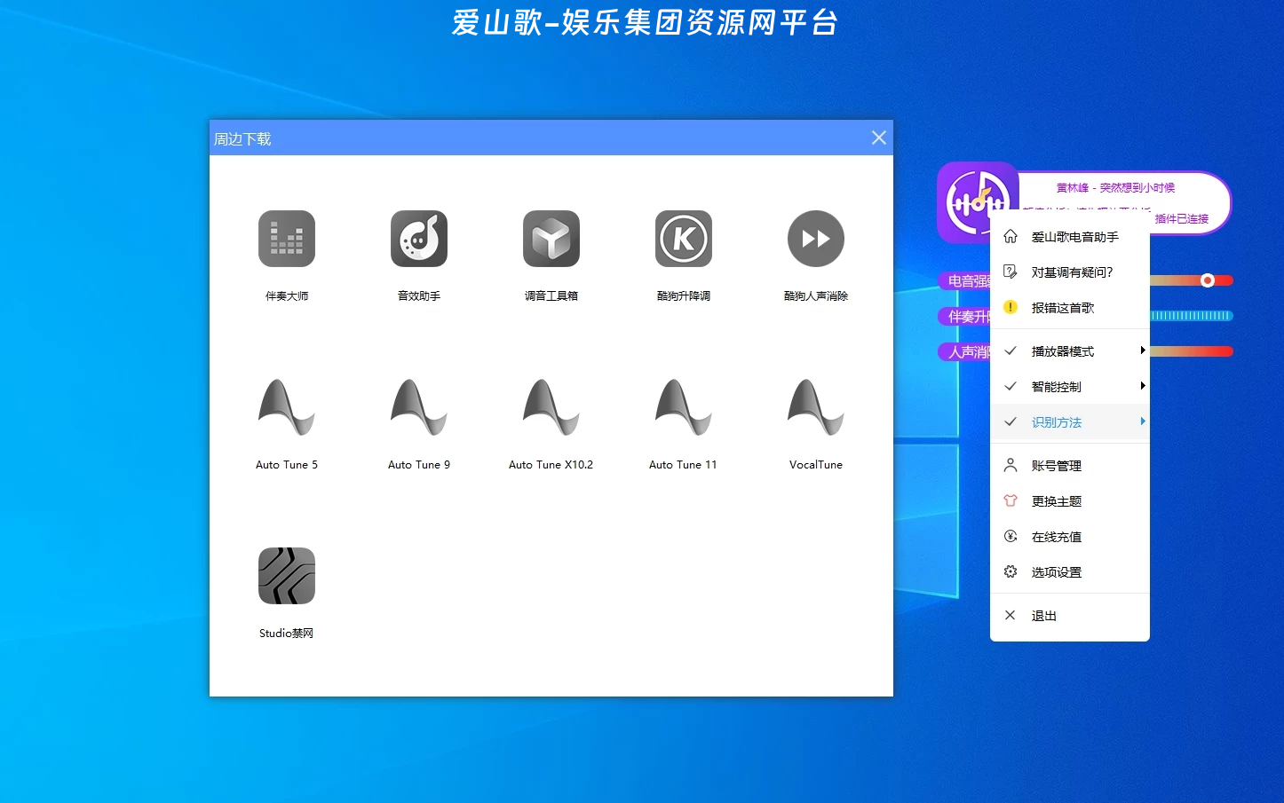Click the Auto Tune X10.2 icon

[x=551, y=406]
